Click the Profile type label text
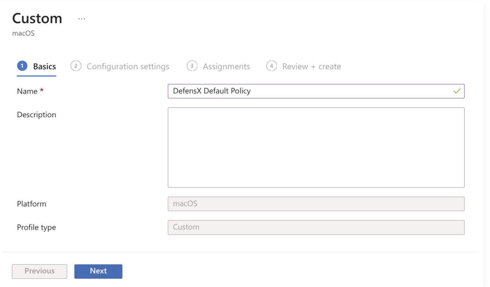The width and height of the screenshot is (490, 287). [x=36, y=227]
